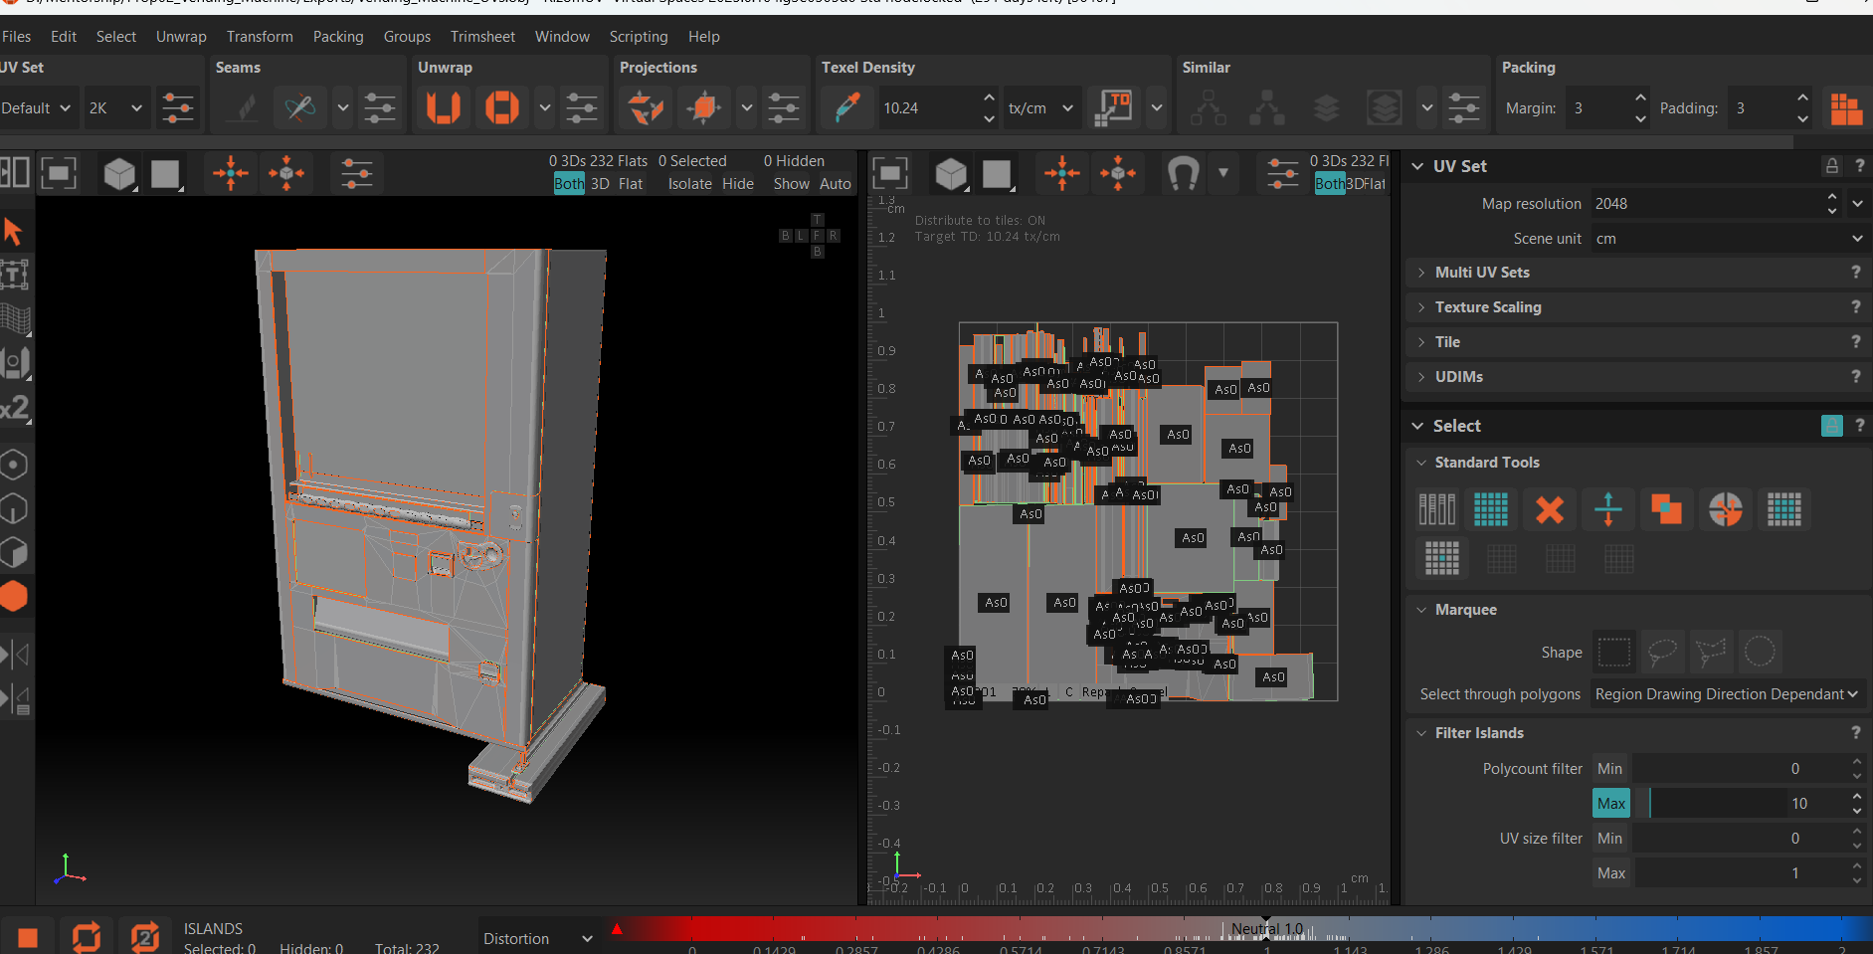Click the orange X deselect icon in Standard Tools
The image size is (1873, 954).
[x=1549, y=509]
